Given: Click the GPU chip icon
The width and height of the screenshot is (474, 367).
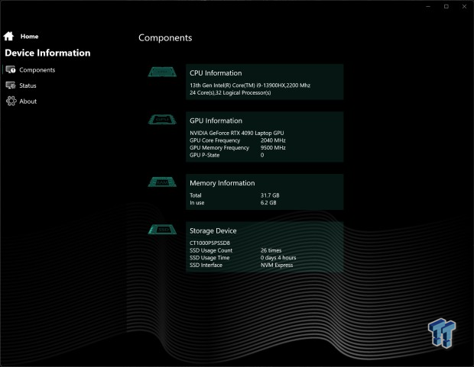Looking at the screenshot, I should click(162, 120).
